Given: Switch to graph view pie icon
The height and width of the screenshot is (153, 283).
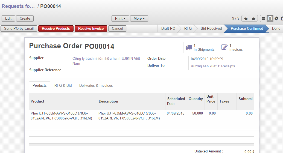Looking at the screenshot, I should 276,19.
